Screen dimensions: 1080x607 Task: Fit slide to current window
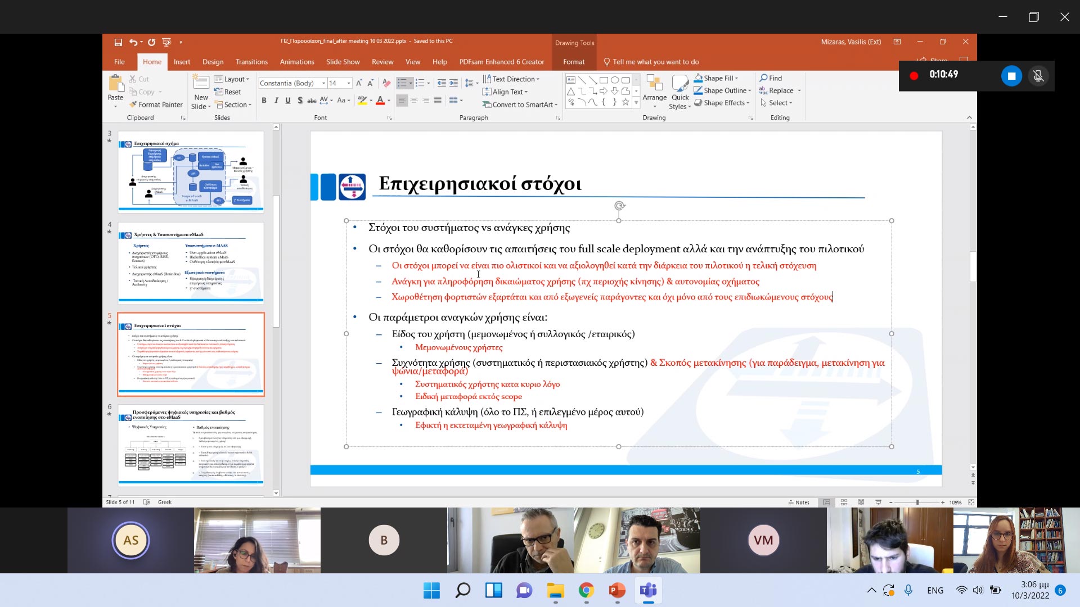pos(971,502)
